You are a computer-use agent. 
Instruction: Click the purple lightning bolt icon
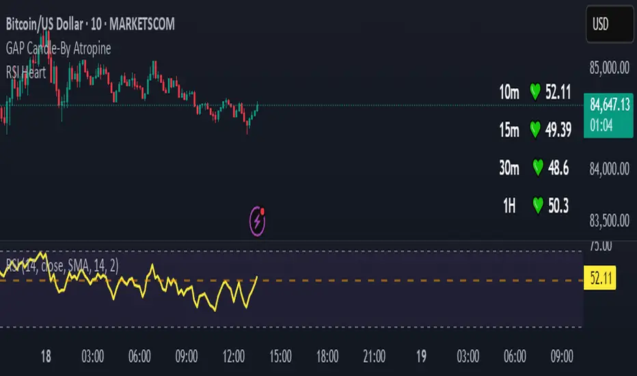click(x=259, y=221)
